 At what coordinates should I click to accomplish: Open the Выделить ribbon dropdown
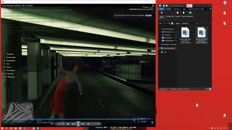point(190,15)
